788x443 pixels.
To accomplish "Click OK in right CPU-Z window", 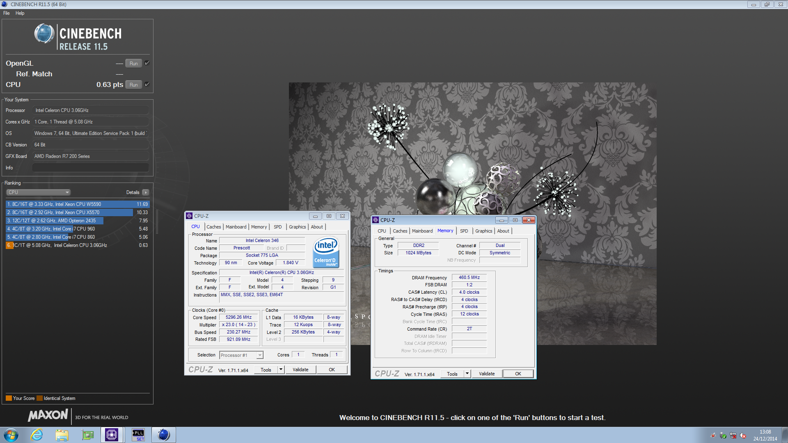I will pyautogui.click(x=518, y=374).
